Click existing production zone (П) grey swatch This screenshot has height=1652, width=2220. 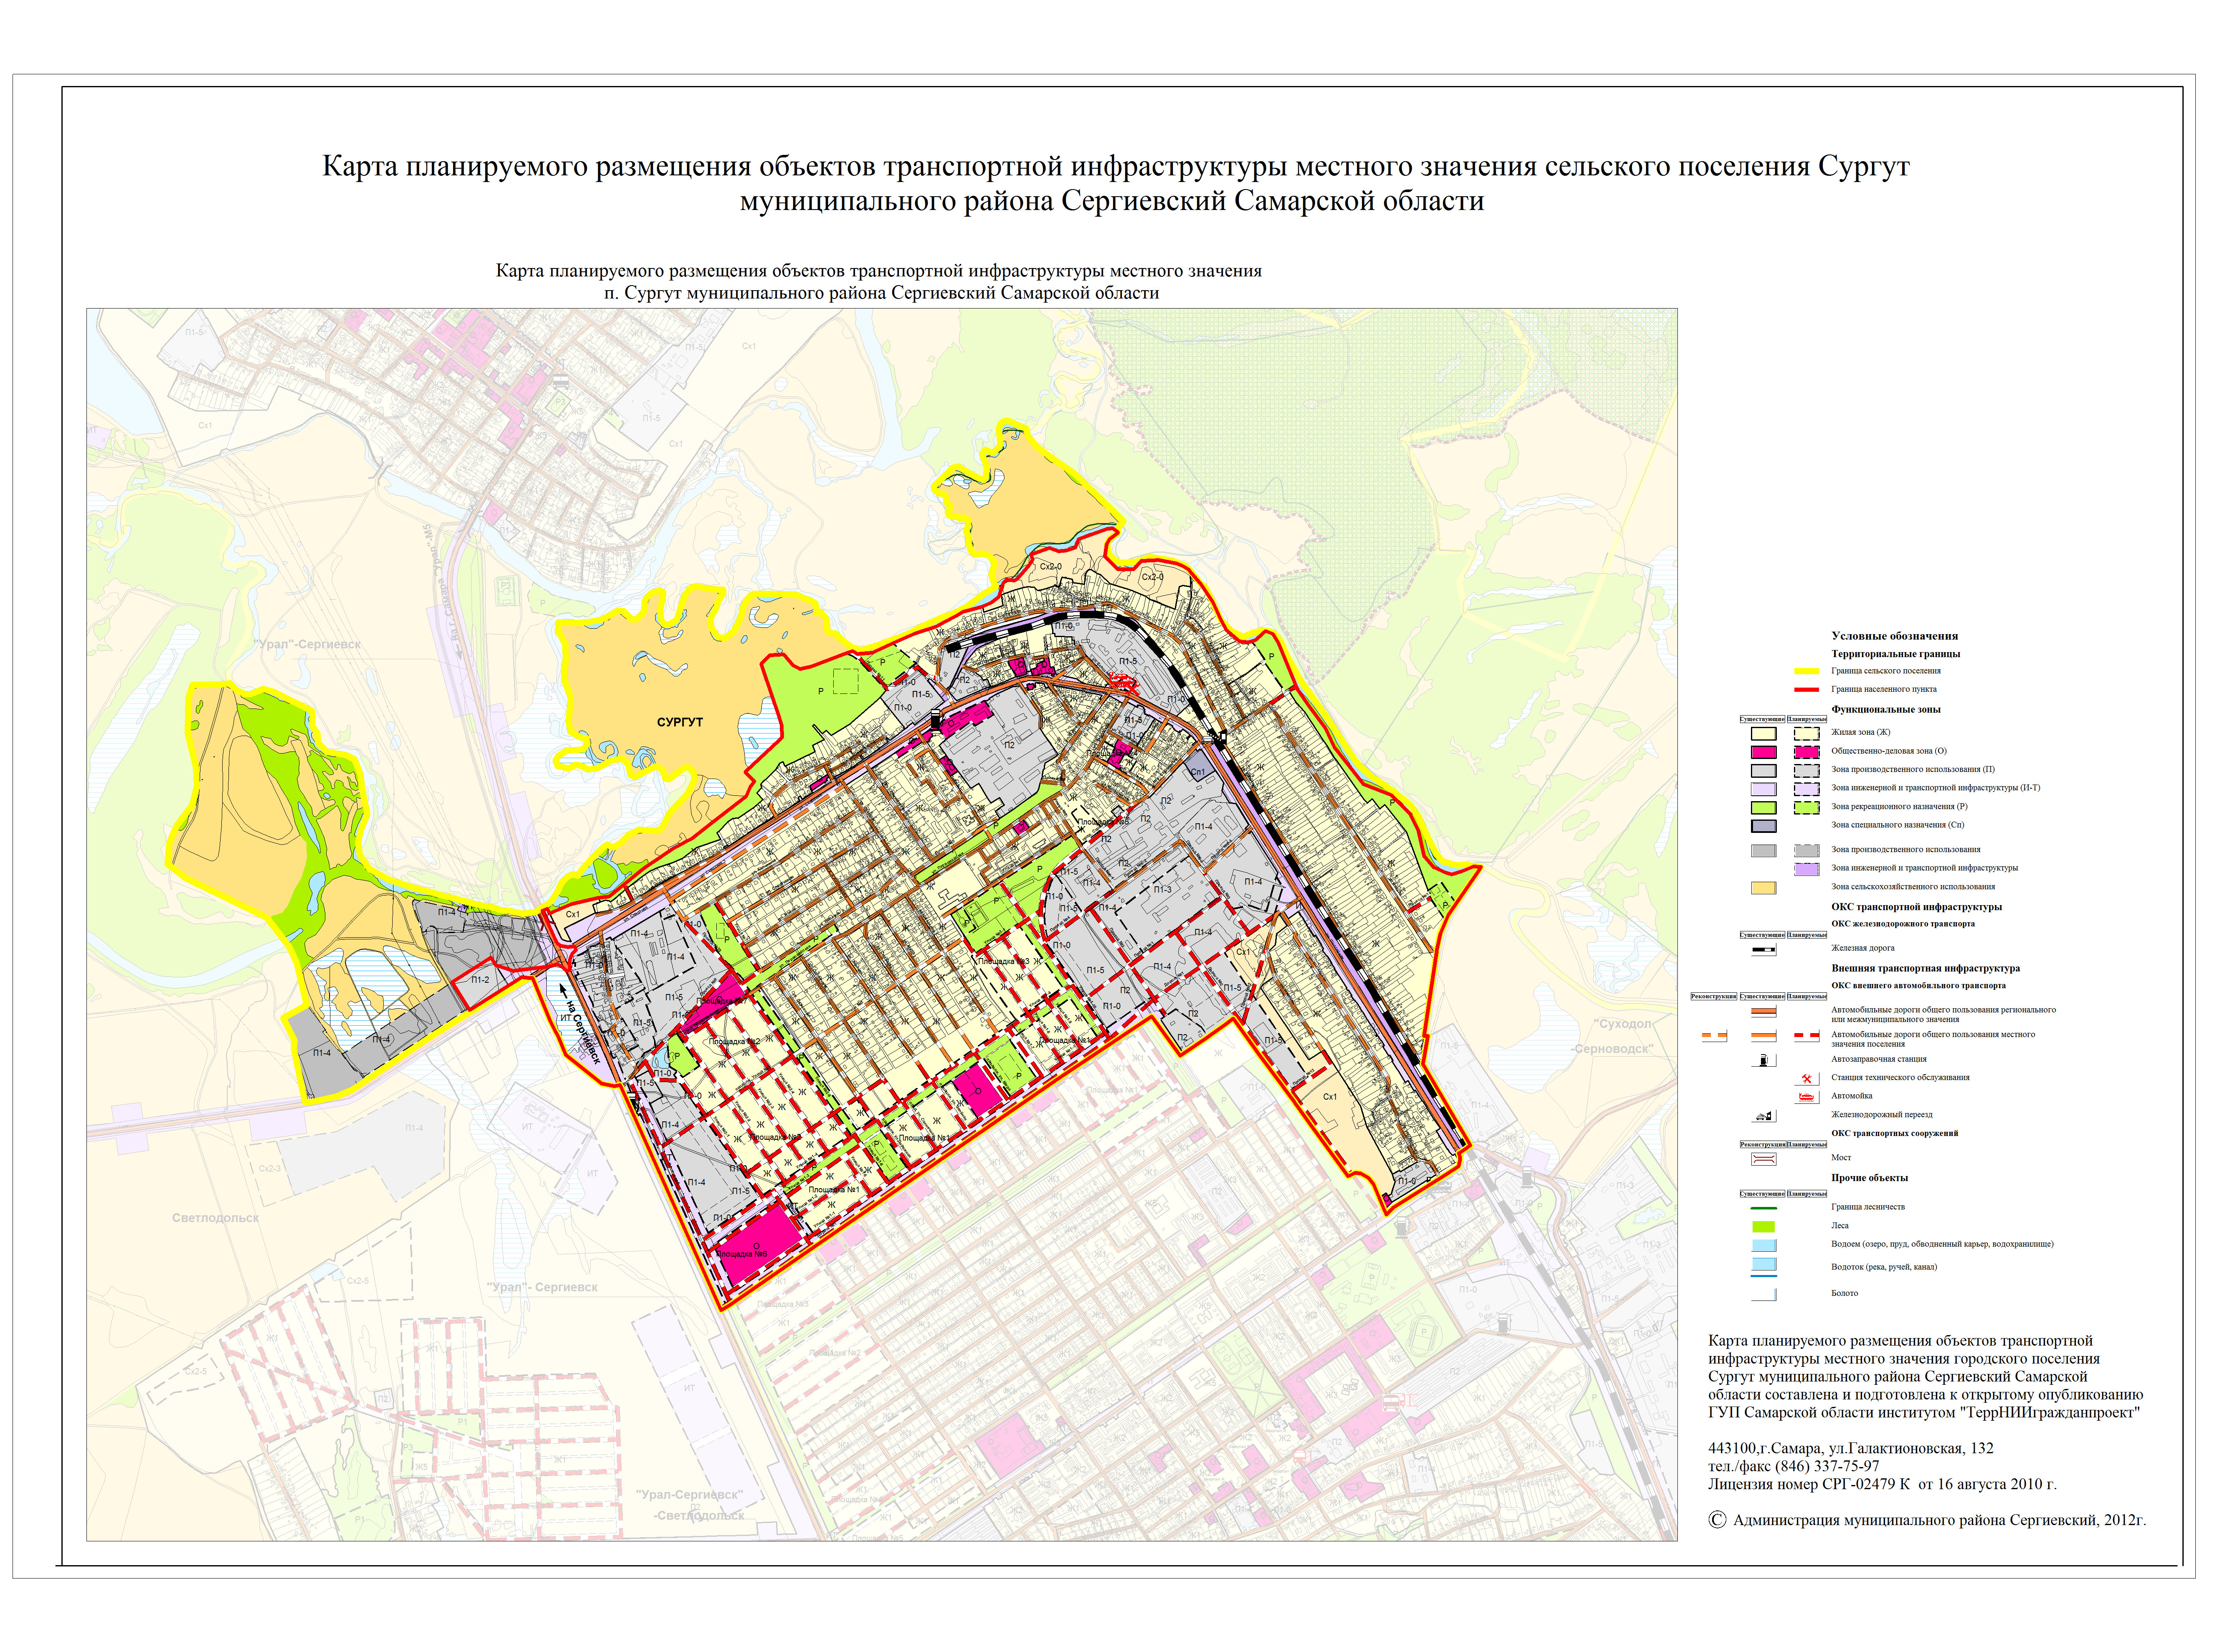[x=1764, y=771]
